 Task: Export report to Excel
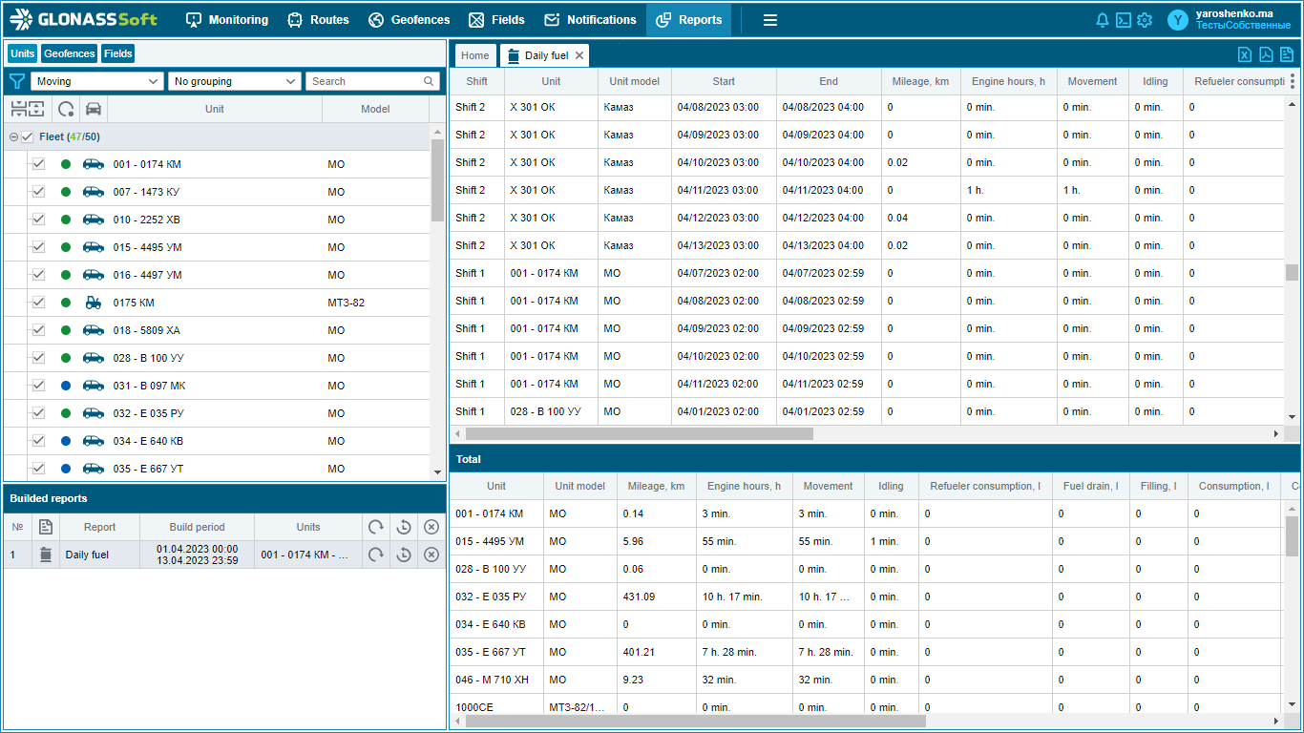point(1245,54)
